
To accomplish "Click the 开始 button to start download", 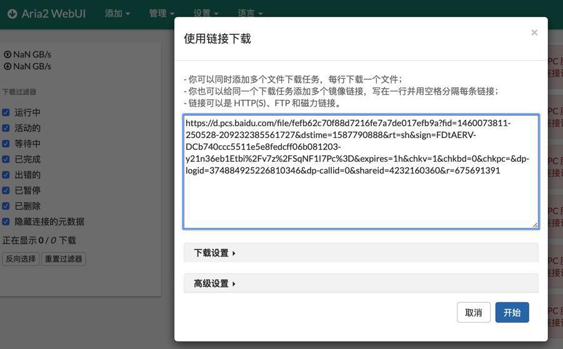I will click(512, 312).
